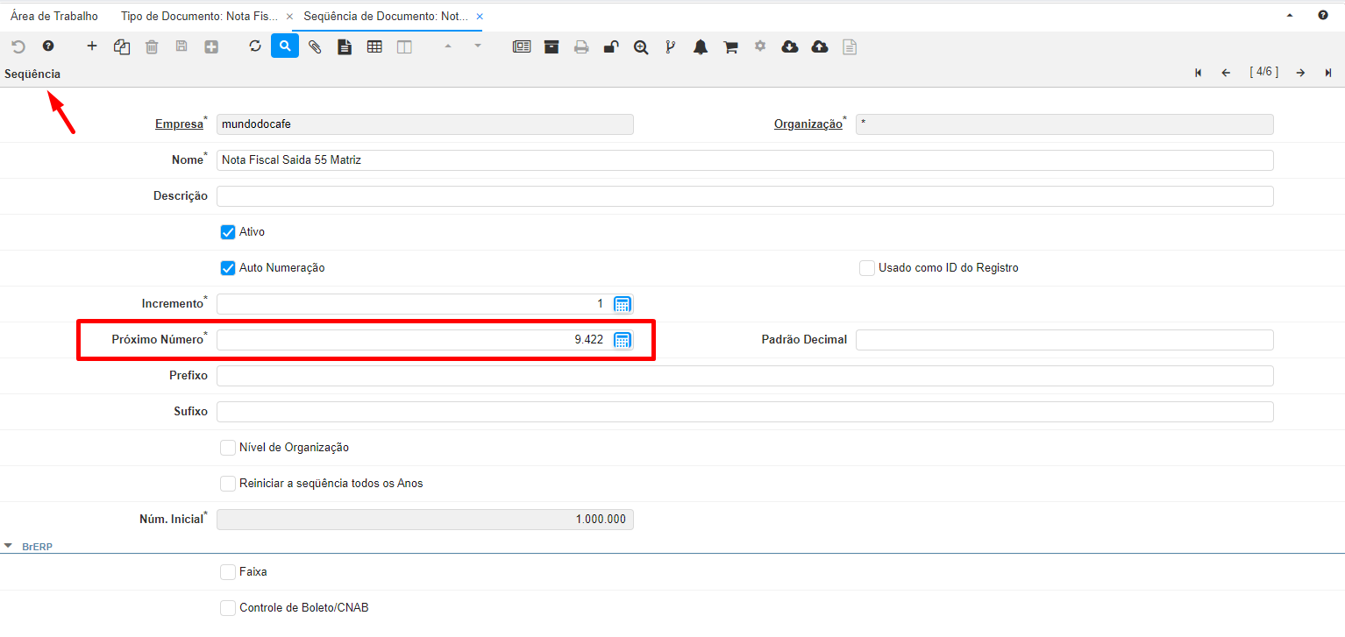Open the Find record magnifier button
This screenshot has width=1345, height=637.
pos(285,46)
